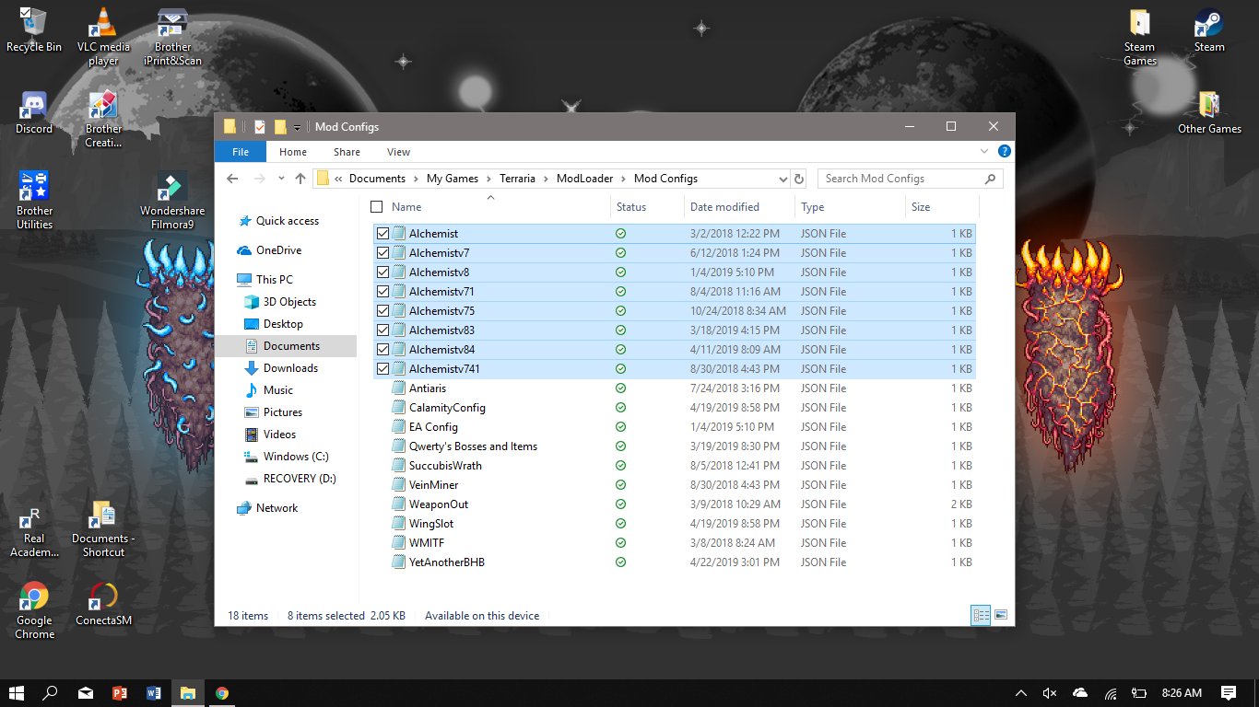Select Windows (C:) drive in navigation pane
1259x707 pixels.
click(x=286, y=457)
